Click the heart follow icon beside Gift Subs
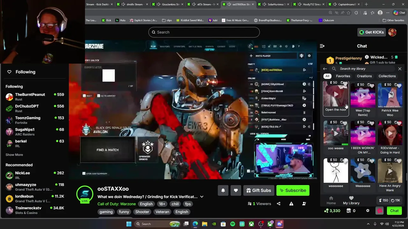Viewport: 408px width, 229px height. (x=236, y=190)
